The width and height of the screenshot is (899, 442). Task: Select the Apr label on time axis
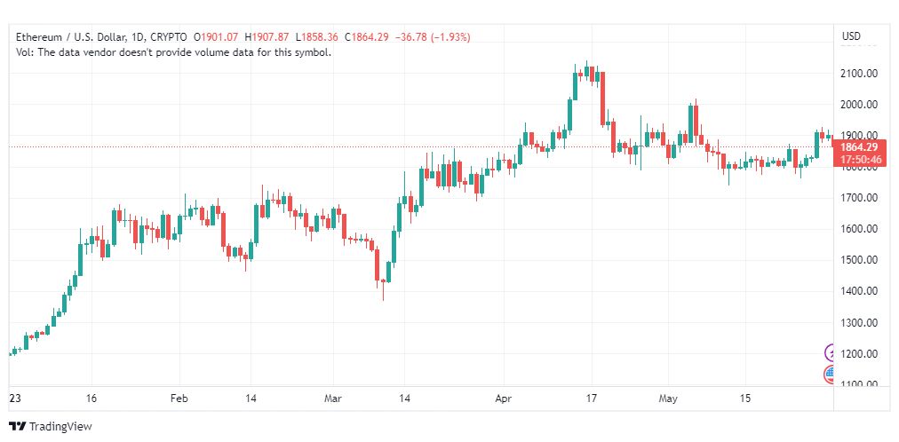504,399
